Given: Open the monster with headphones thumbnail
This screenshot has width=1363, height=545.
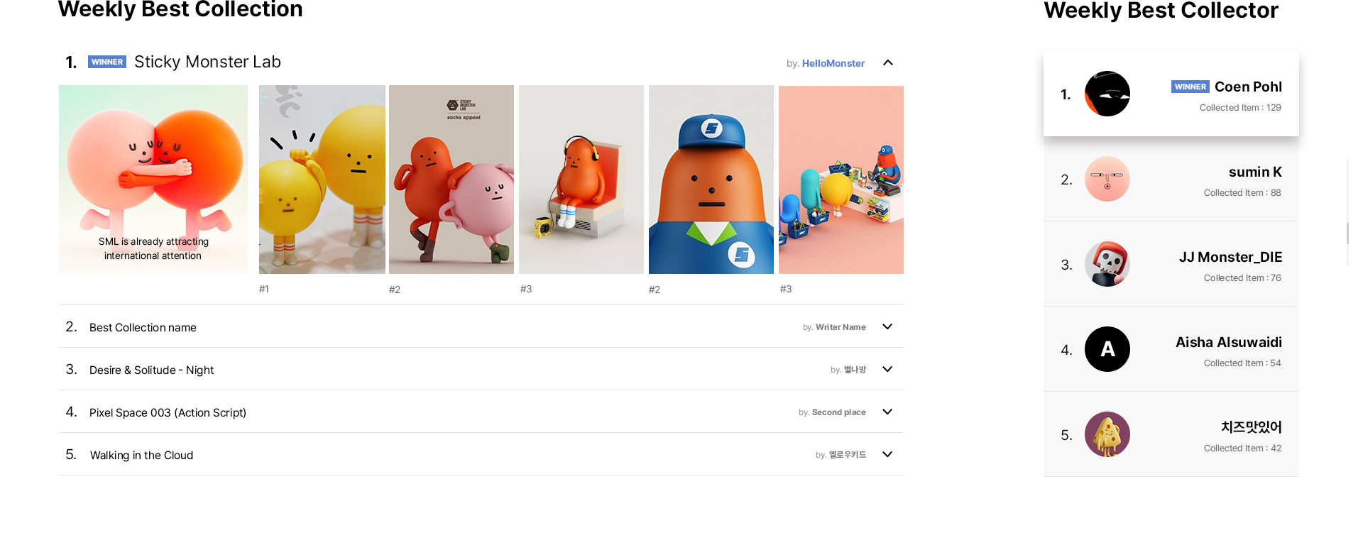Looking at the screenshot, I should pos(581,179).
